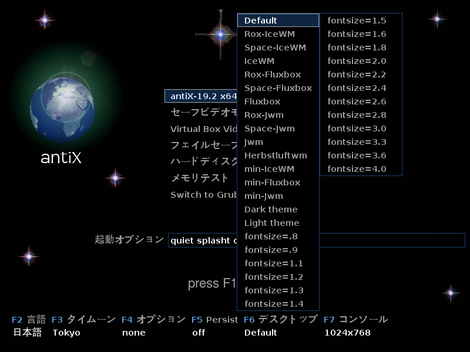
Task: Click Default value under F6
Action: (260, 333)
